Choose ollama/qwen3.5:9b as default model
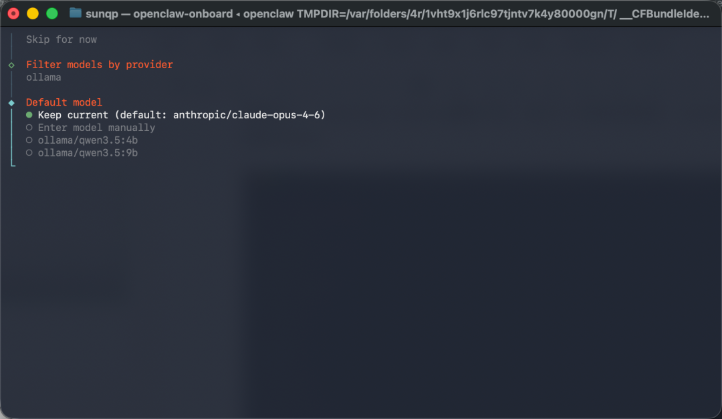 click(88, 152)
